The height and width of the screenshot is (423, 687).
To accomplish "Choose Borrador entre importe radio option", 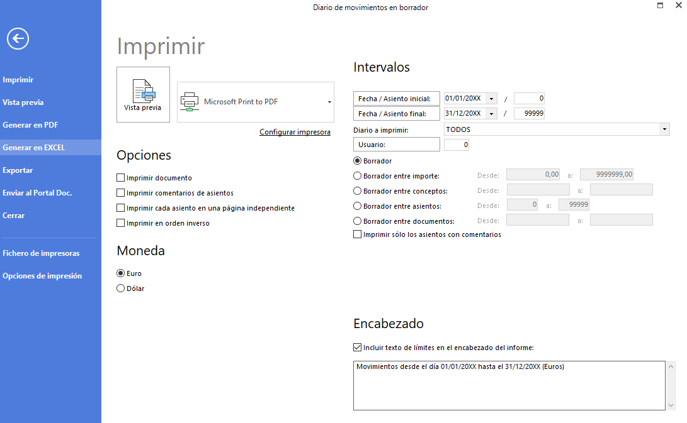I will [358, 176].
